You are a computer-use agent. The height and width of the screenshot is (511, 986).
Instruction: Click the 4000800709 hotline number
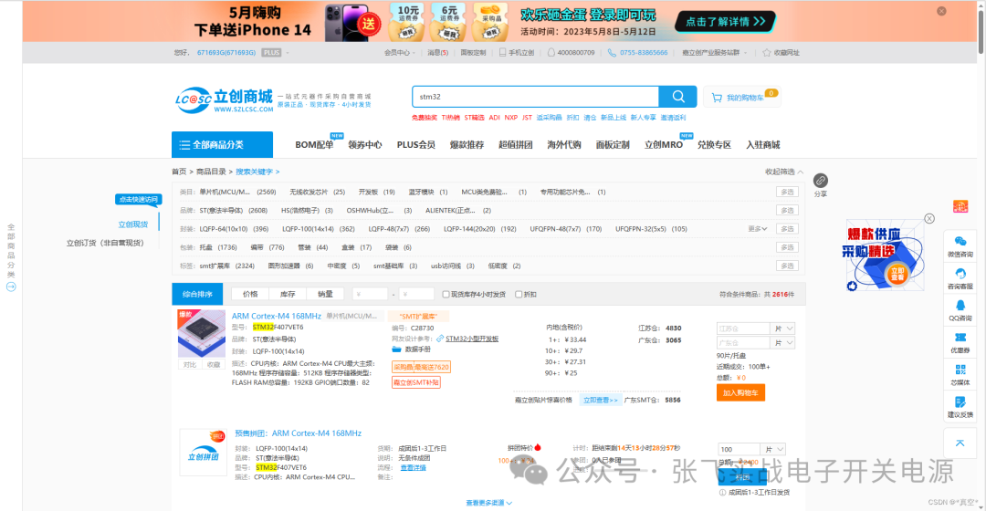point(575,53)
